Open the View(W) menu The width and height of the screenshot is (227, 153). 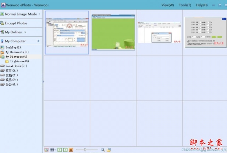coord(168,5)
